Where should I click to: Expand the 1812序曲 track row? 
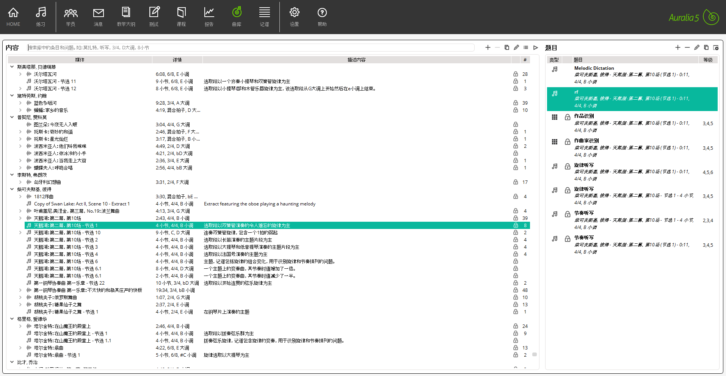click(x=20, y=196)
